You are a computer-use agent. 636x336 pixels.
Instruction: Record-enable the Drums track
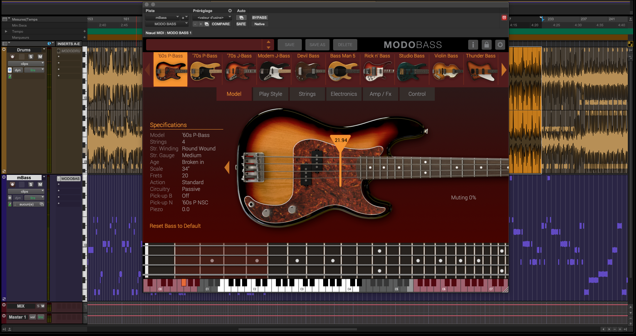[x=12, y=57]
